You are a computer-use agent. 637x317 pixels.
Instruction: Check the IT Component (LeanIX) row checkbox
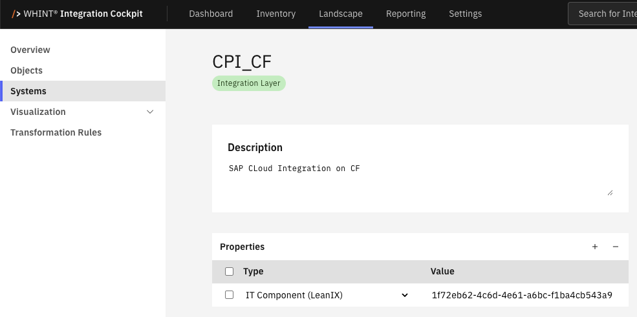tap(229, 295)
